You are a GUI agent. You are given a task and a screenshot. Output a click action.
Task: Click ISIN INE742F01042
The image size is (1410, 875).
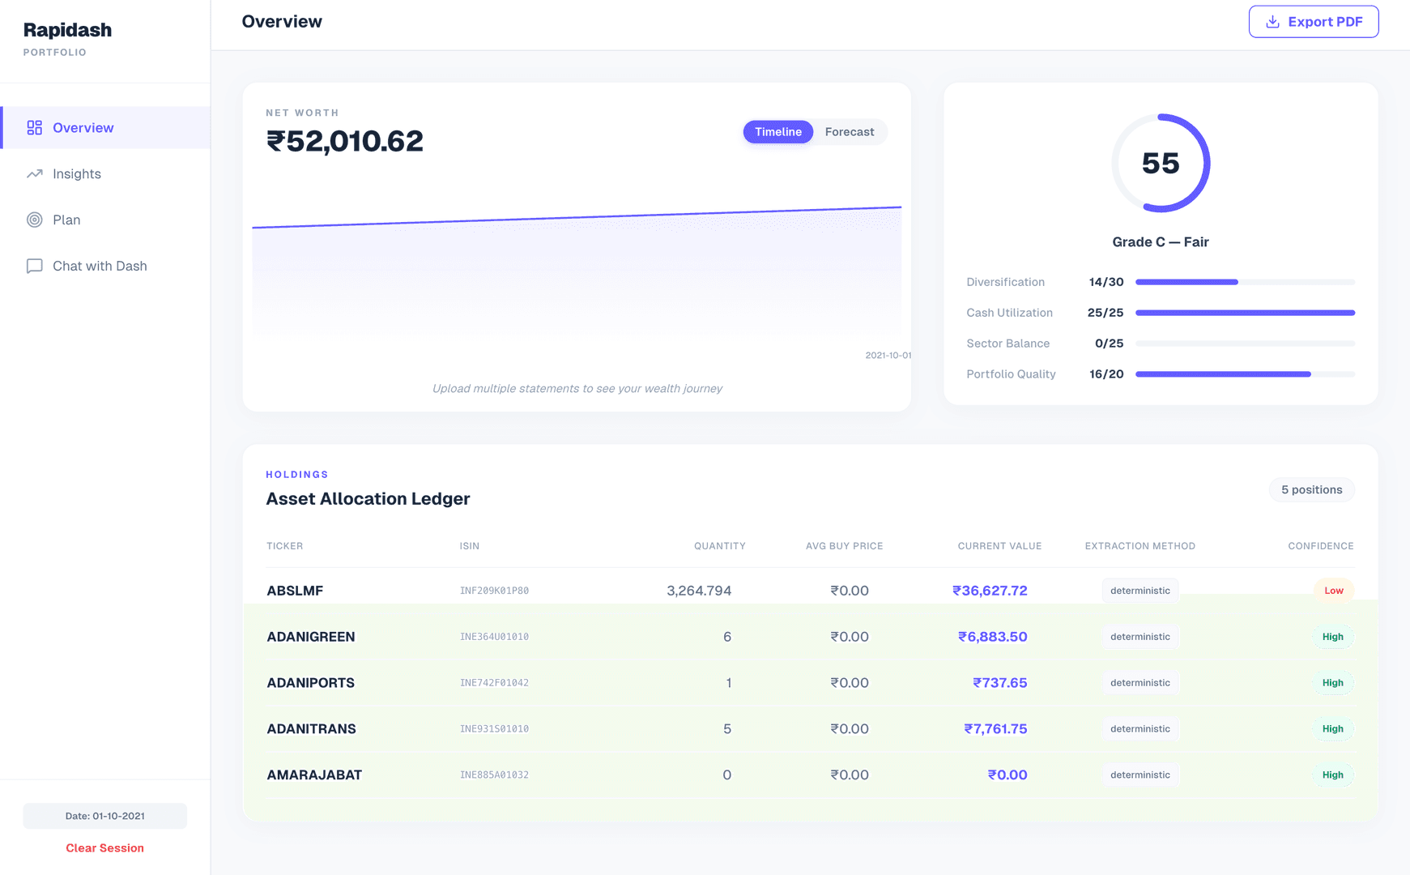point(494,684)
